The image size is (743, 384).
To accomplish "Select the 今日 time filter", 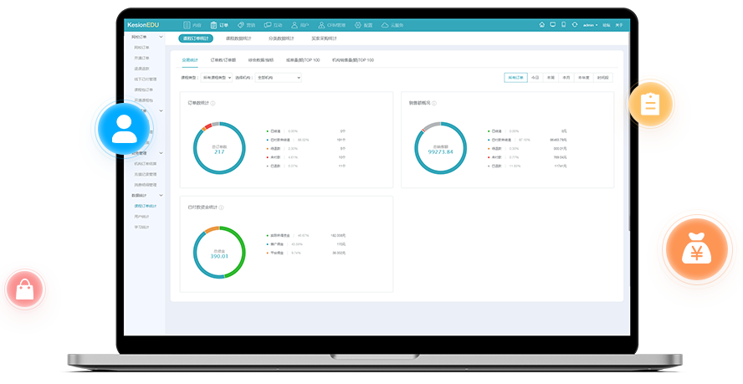I will (x=535, y=77).
